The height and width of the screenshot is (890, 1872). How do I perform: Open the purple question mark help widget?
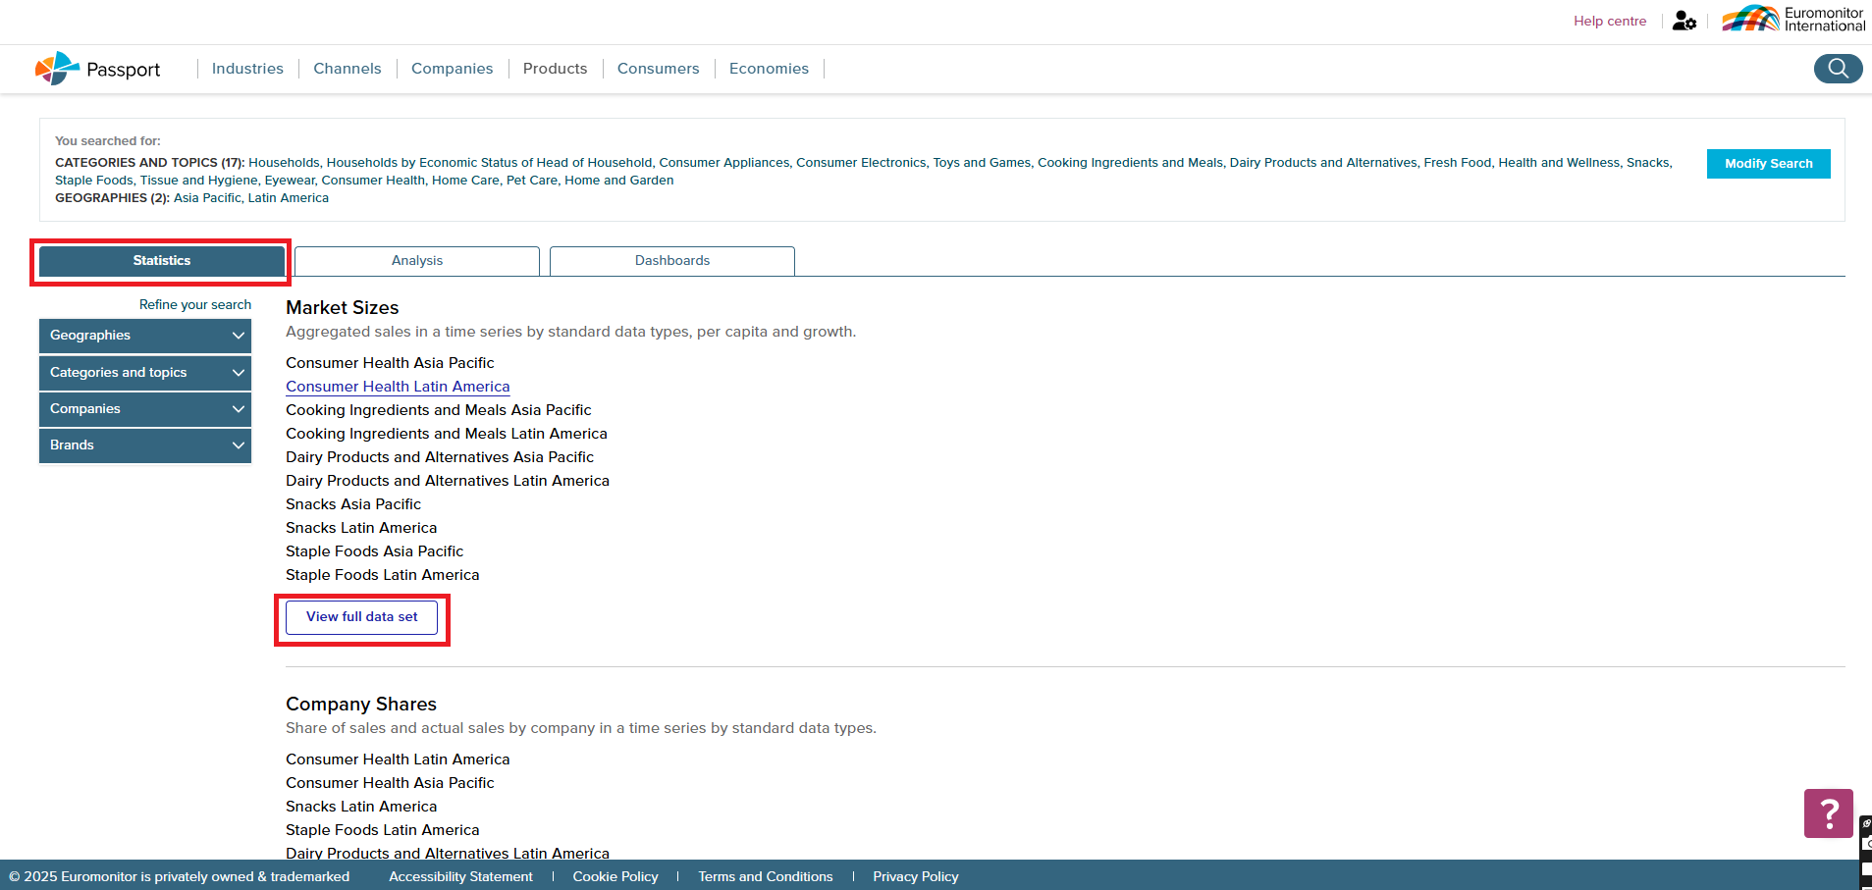(1828, 813)
